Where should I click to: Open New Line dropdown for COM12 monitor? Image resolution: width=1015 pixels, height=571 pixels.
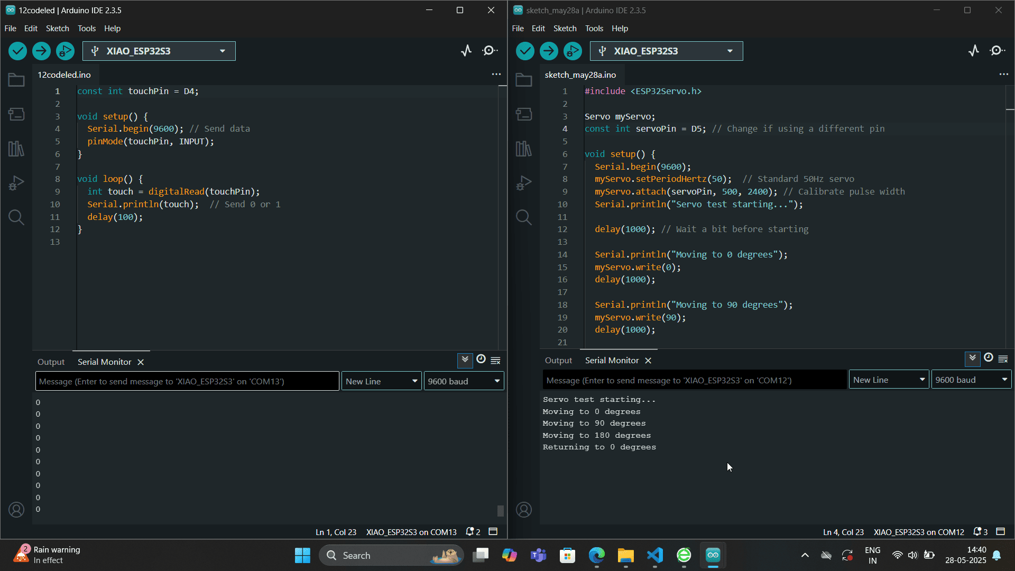click(889, 380)
